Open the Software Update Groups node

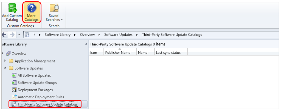click(x=37, y=83)
